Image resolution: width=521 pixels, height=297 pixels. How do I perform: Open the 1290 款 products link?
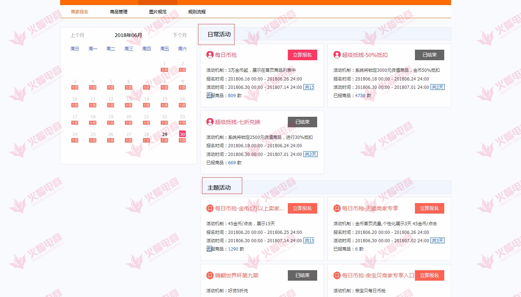pos(233,249)
